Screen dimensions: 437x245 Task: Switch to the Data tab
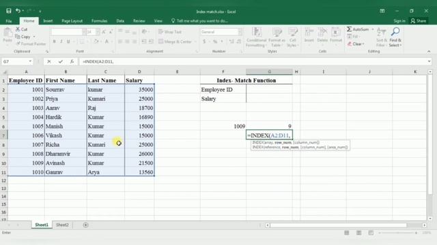click(120, 21)
